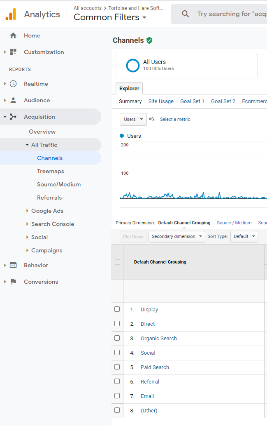
Task: Click the Conversions flag icon
Action: point(13,282)
